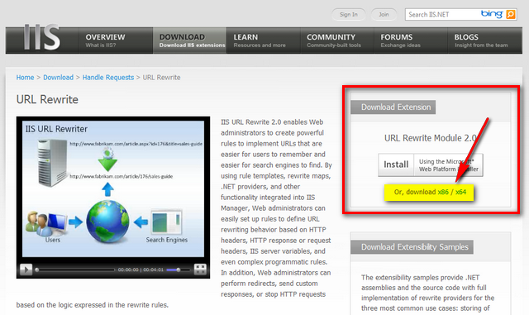Click the URL Rewrite Module 2.0 title
Viewport: 529px width, 315px height.
430,138
